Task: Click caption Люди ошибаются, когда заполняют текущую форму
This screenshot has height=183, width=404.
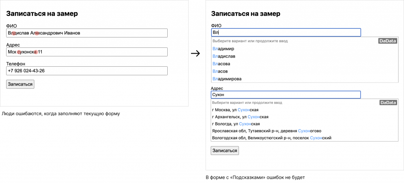Action: pos(60,114)
